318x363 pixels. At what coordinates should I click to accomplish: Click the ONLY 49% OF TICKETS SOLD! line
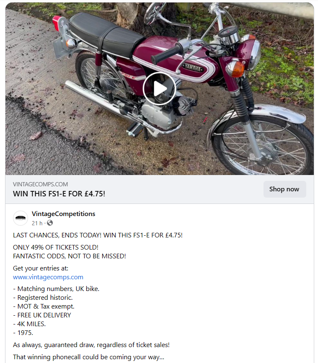click(x=56, y=247)
